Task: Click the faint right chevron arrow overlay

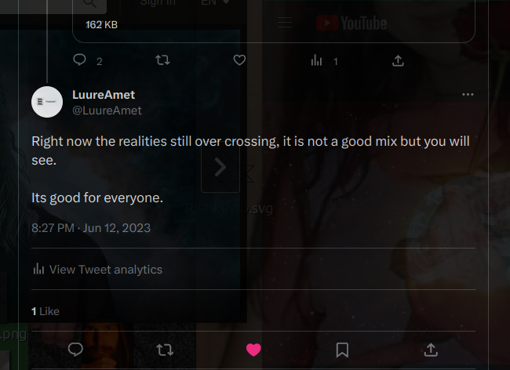Action: [220, 168]
